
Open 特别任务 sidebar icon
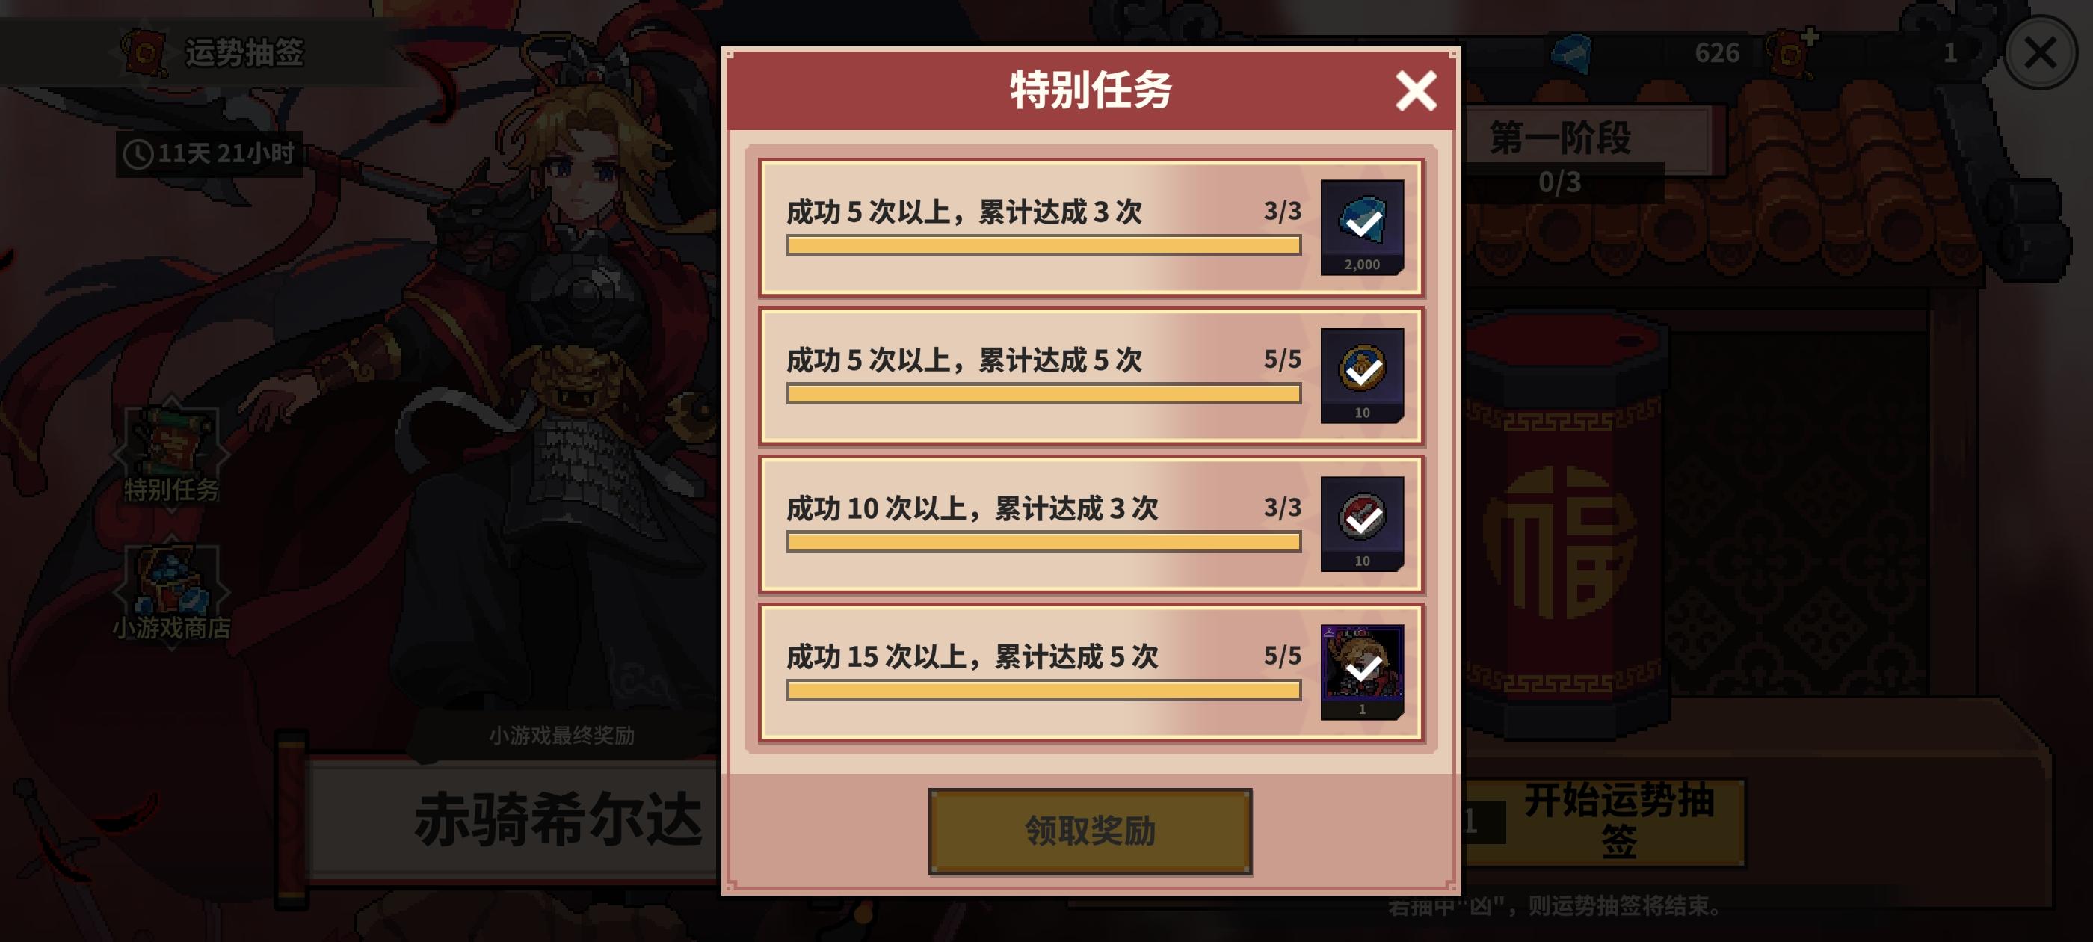coord(170,454)
